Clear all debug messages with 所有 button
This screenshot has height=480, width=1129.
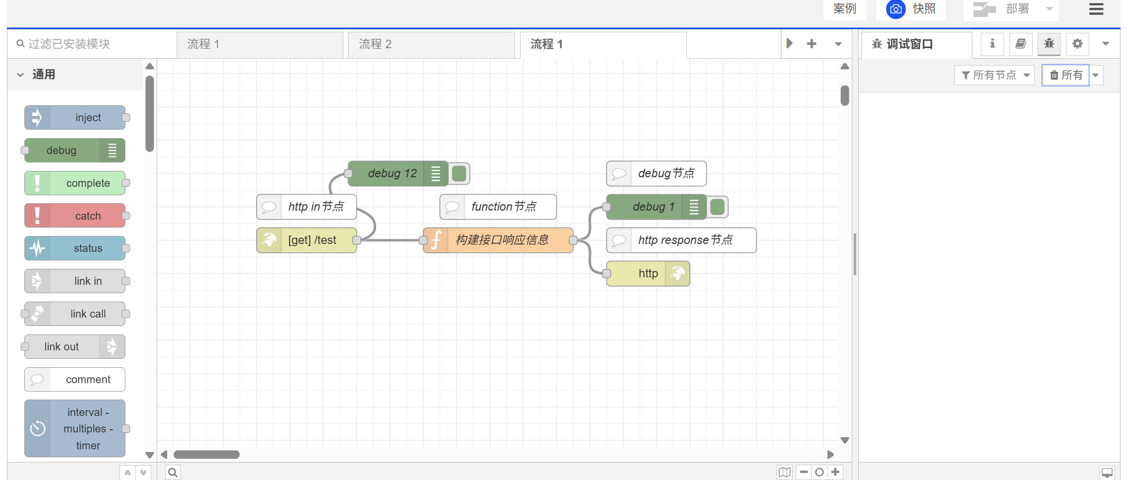1066,75
